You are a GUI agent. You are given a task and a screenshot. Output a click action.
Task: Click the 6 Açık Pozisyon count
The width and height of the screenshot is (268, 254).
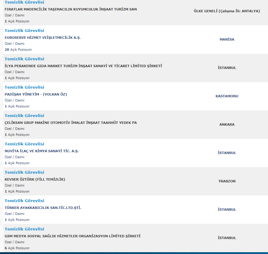17,248
